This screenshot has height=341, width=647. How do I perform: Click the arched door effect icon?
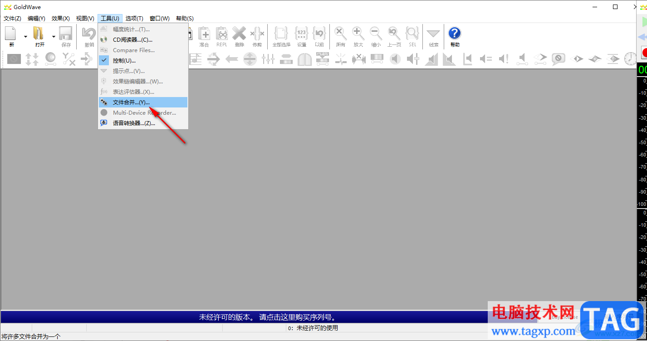[x=304, y=59]
